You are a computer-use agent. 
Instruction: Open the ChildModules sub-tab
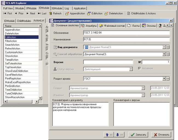click(x=24, y=21)
